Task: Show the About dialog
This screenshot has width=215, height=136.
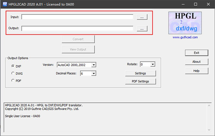Action: click(x=196, y=62)
